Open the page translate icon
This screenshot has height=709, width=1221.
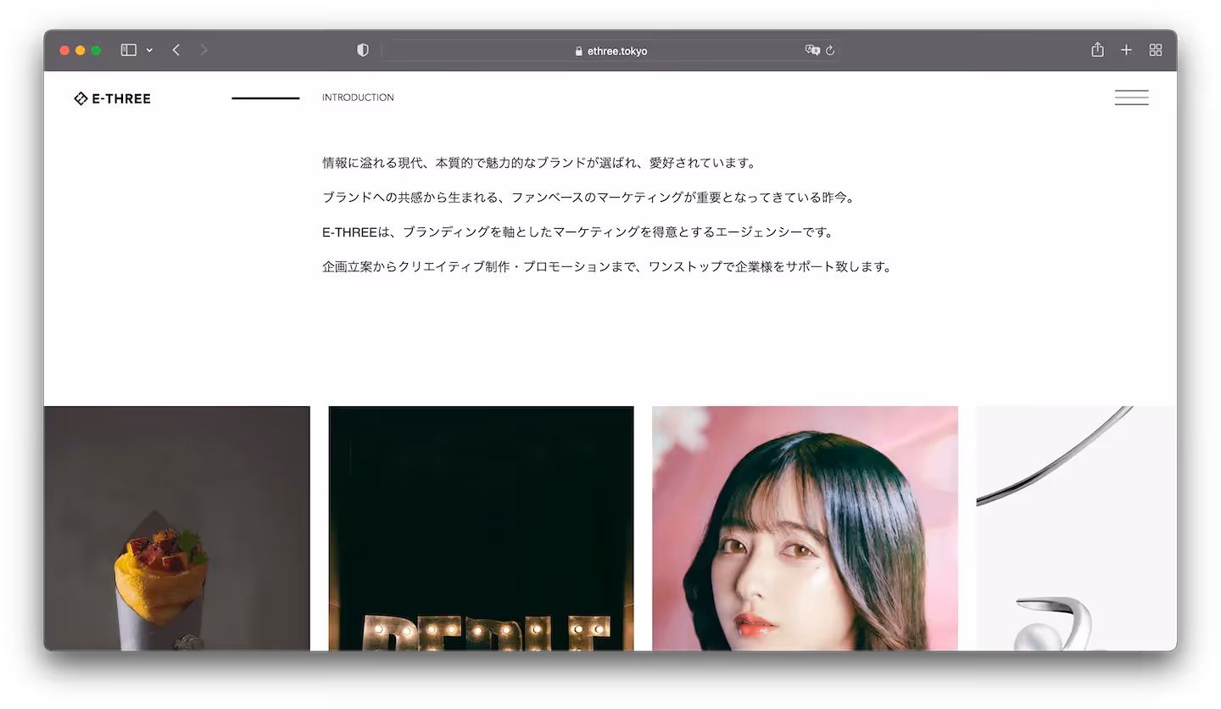pyautogui.click(x=812, y=50)
